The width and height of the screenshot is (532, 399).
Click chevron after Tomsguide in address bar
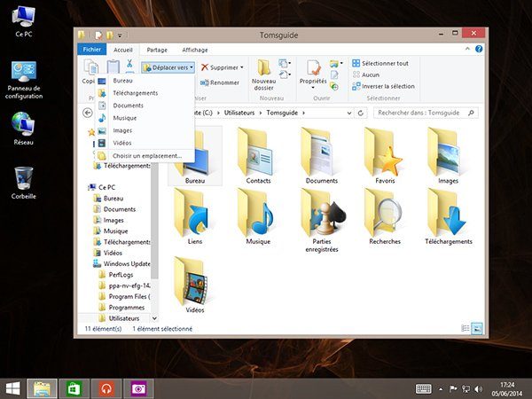point(303,113)
